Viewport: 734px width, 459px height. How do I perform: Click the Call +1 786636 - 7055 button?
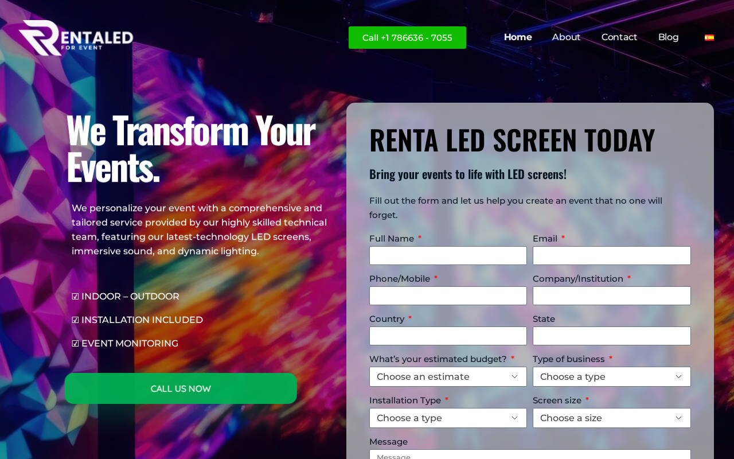tap(407, 38)
